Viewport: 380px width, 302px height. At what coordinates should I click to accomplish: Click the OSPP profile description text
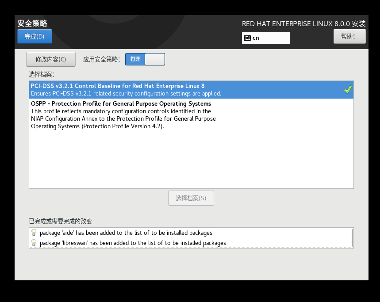(x=123, y=119)
